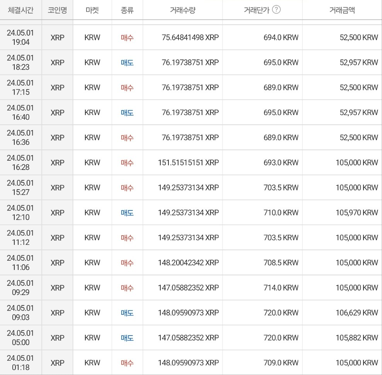Select the 체결시간 column header
The width and height of the screenshot is (382, 375).
coord(21,10)
